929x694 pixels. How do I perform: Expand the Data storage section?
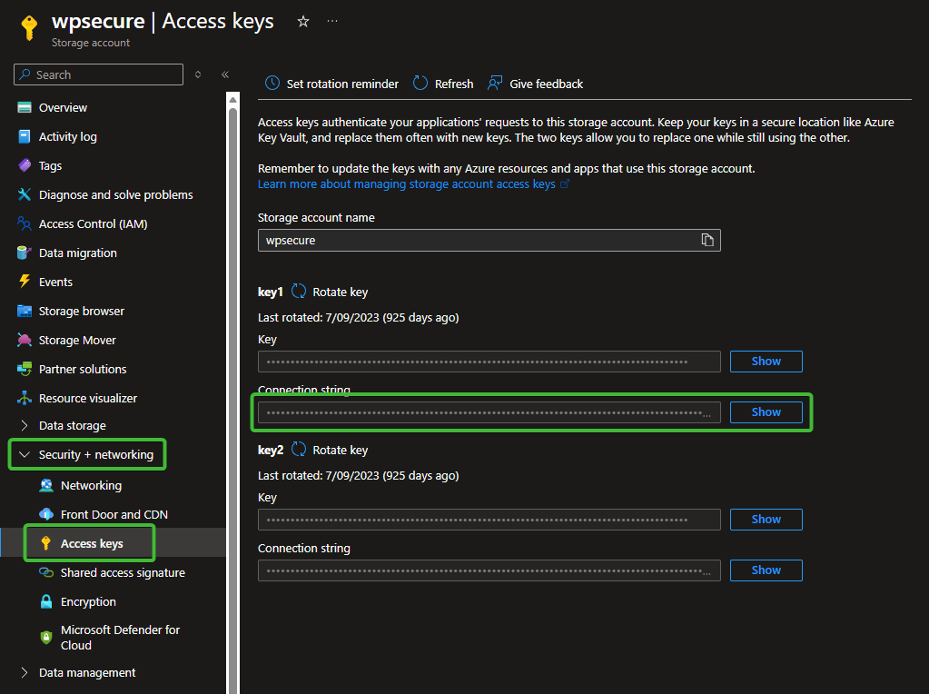[x=73, y=425]
